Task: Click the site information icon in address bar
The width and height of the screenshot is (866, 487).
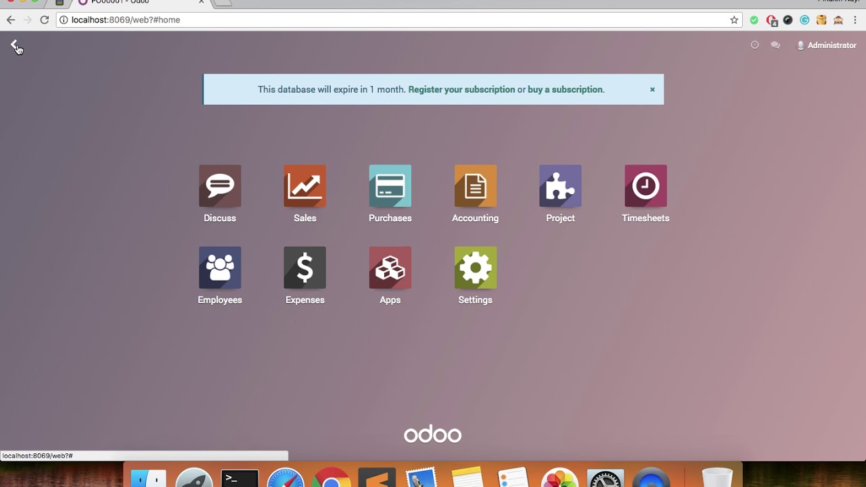Action: pos(64,20)
